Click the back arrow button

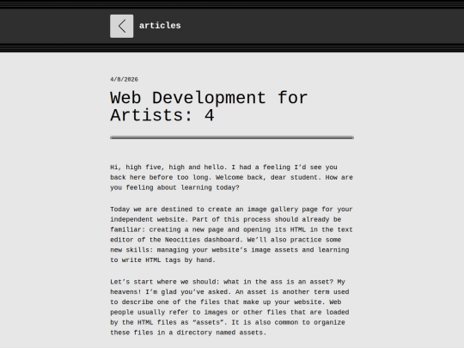click(122, 26)
